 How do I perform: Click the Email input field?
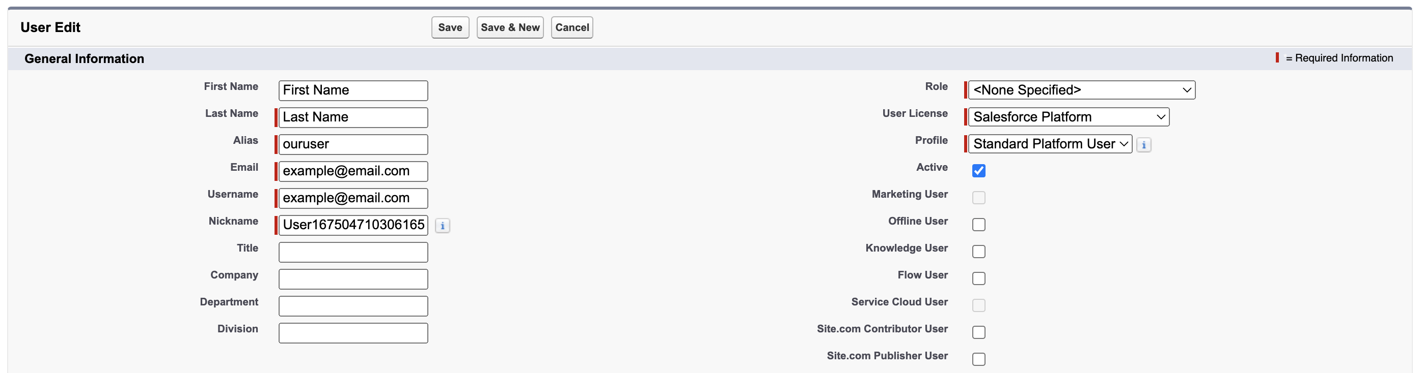click(353, 171)
